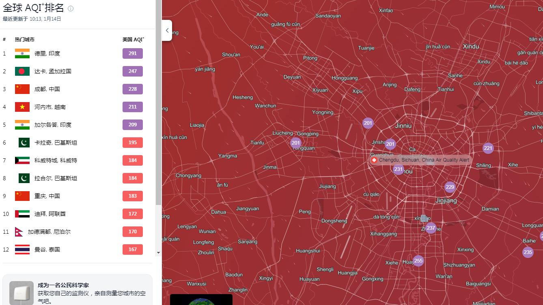Click the Bangladesh flag for 达卡
Viewport: 543px width, 305px height.
tap(22, 71)
